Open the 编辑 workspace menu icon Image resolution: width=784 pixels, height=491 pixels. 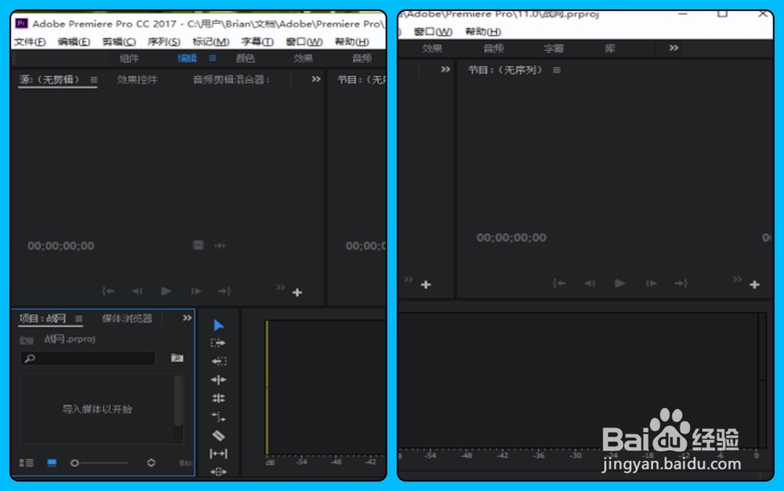[x=212, y=58]
